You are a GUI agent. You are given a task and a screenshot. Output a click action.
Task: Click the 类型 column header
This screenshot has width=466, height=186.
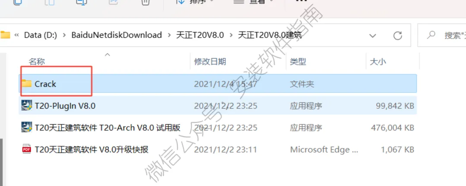click(x=298, y=62)
